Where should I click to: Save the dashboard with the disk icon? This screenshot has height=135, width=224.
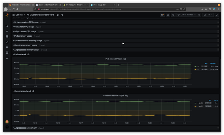coord(168,15)
